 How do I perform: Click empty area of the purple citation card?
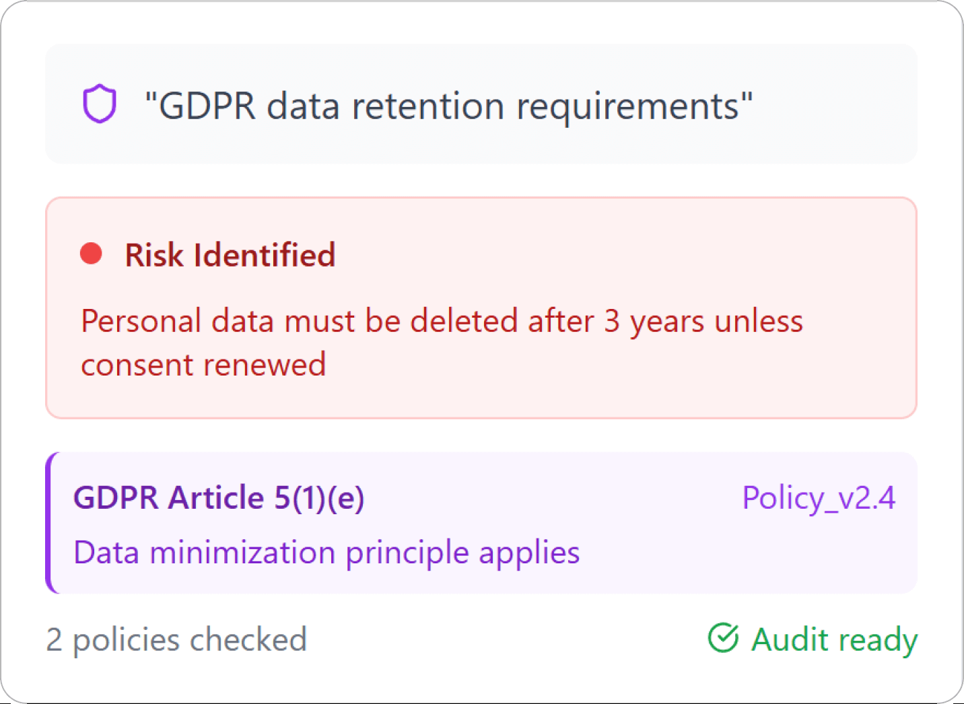[741, 559]
